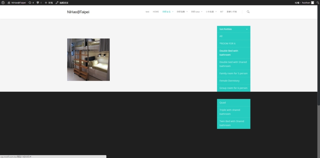The width and height of the screenshot is (320, 158).
Task: Click the huishan avatar image
Action: click(x=312, y=3)
